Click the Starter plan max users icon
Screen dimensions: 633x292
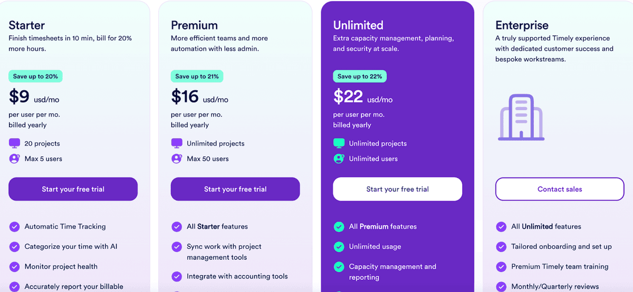click(14, 159)
